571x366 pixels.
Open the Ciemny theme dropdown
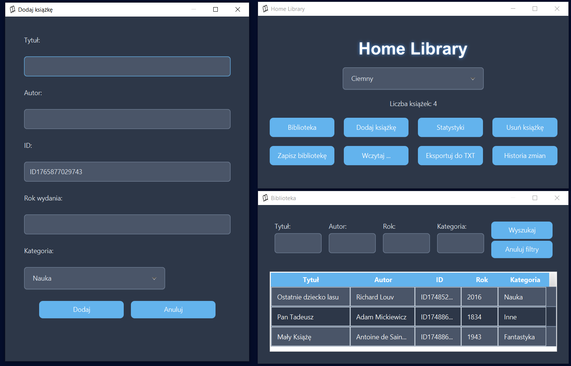413,79
